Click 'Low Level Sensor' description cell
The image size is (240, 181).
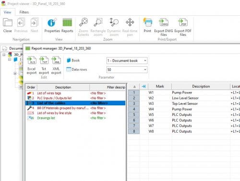click(x=201, y=98)
